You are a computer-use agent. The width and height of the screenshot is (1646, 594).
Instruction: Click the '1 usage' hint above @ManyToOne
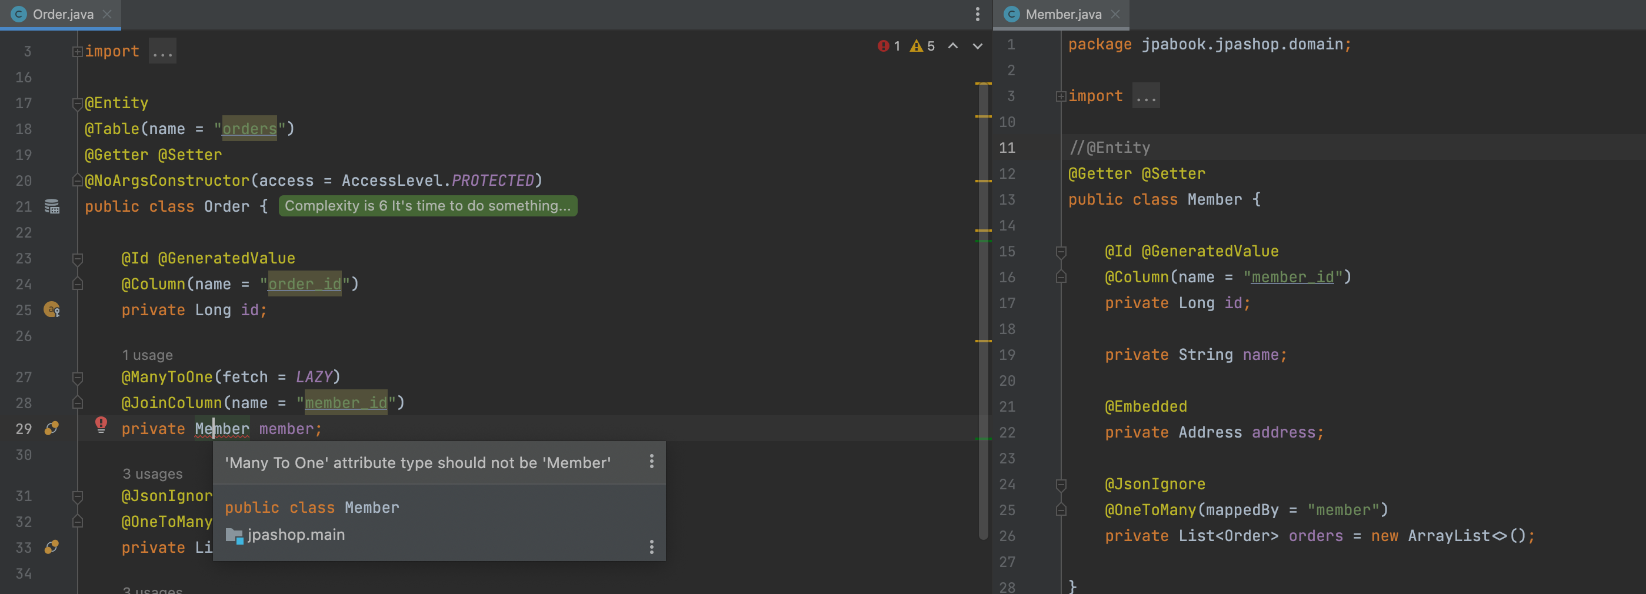[147, 355]
